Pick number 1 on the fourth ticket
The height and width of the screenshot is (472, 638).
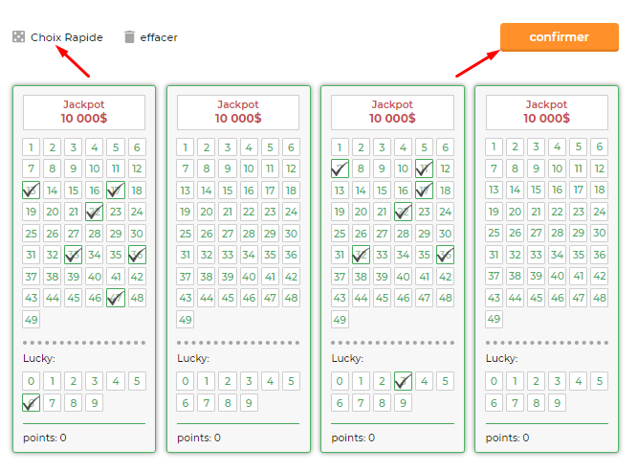[494, 146]
